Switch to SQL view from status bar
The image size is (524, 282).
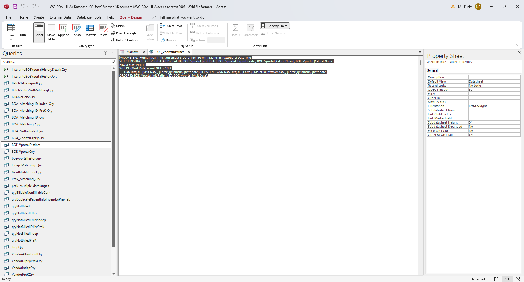507,279
